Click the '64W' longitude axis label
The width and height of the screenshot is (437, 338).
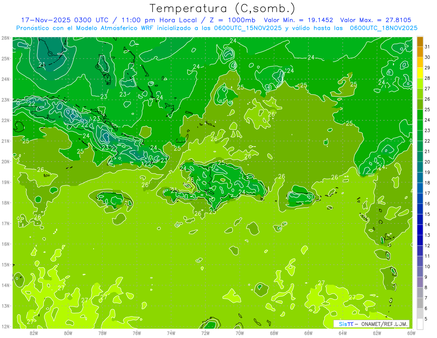(x=343, y=333)
